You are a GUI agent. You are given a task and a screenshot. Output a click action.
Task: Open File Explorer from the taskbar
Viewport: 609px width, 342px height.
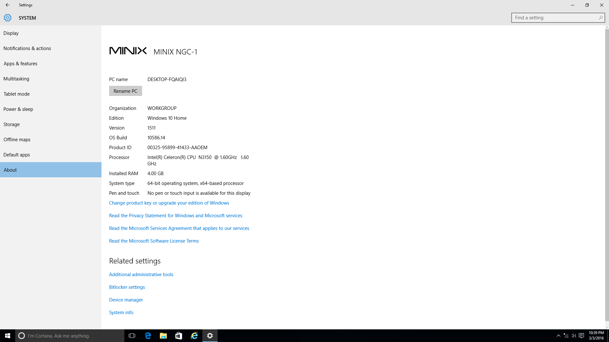point(163,336)
